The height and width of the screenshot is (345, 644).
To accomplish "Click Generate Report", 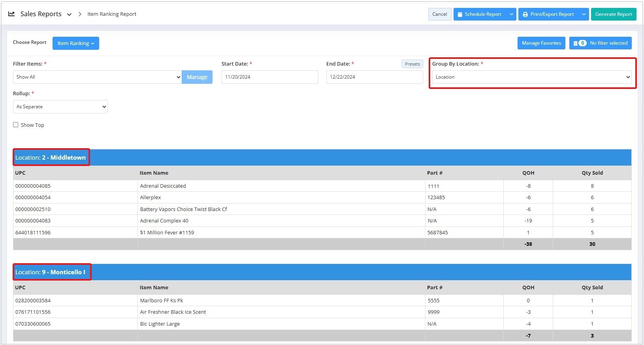I will click(614, 14).
